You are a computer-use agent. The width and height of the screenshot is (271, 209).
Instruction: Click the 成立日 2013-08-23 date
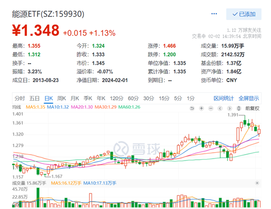pos(45,80)
